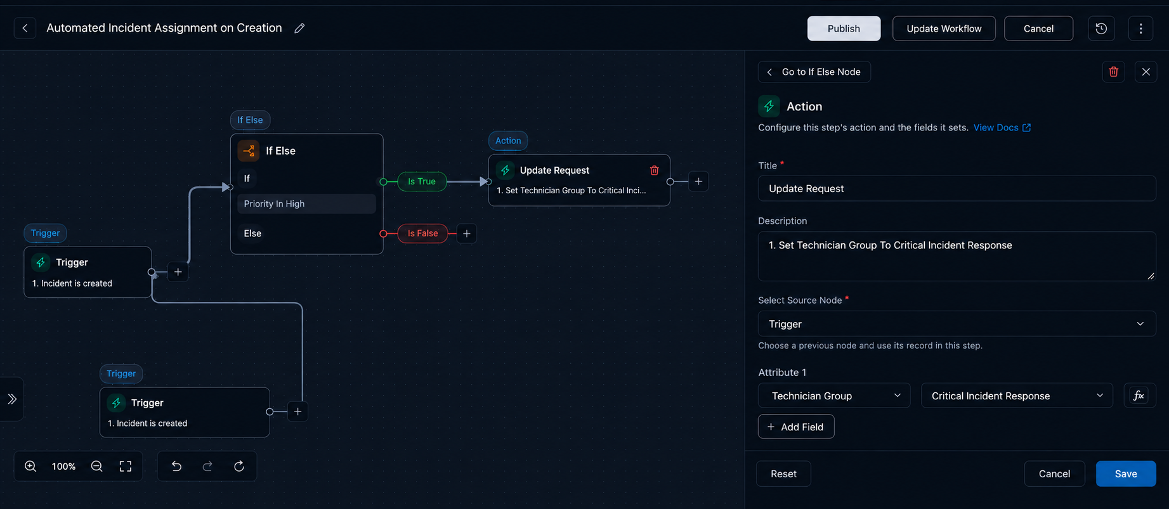Click the 100% zoom level value
Screen dimensions: 1169x509
tap(63, 467)
